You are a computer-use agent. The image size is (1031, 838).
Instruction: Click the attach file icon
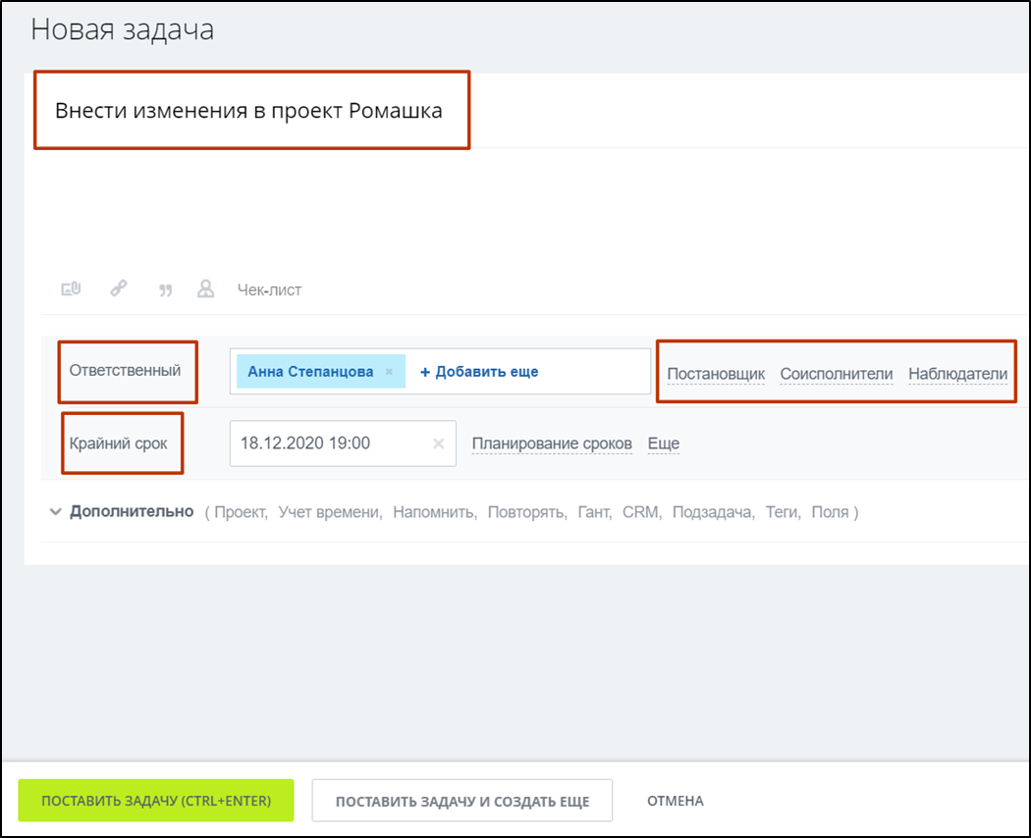point(71,289)
